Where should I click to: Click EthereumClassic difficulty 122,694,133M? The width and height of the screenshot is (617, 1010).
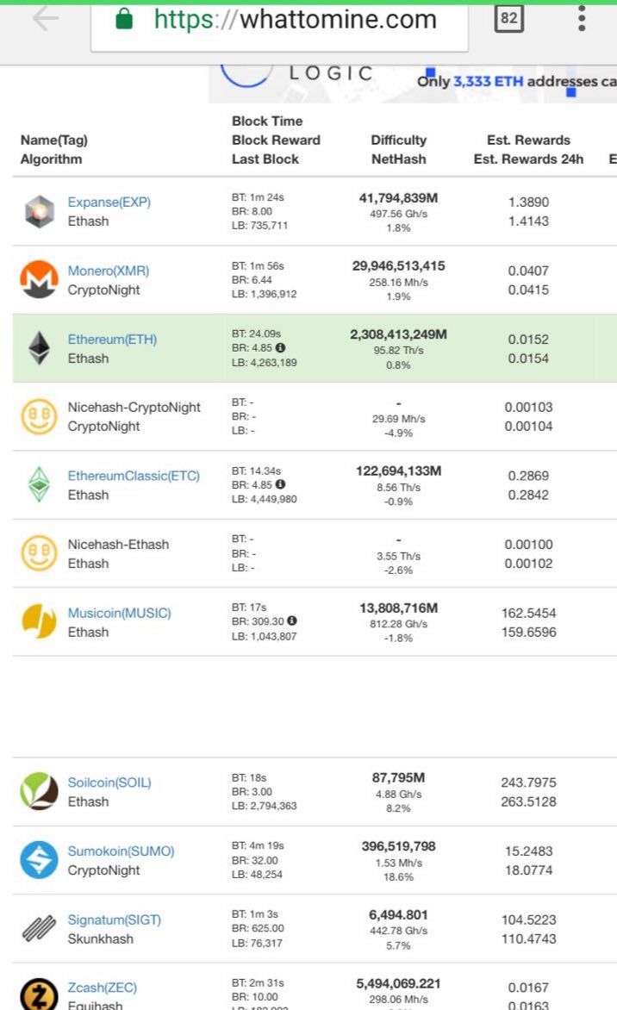point(398,471)
